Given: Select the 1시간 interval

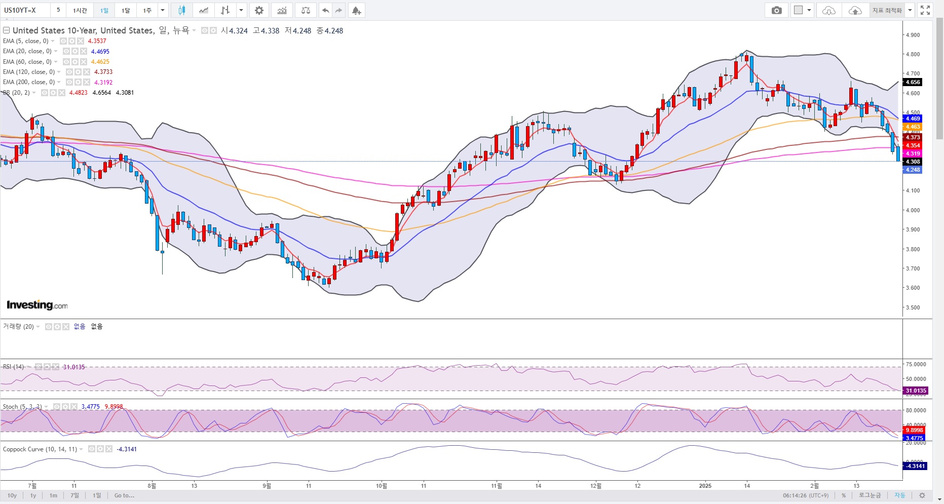Looking at the screenshot, I should click(80, 10).
